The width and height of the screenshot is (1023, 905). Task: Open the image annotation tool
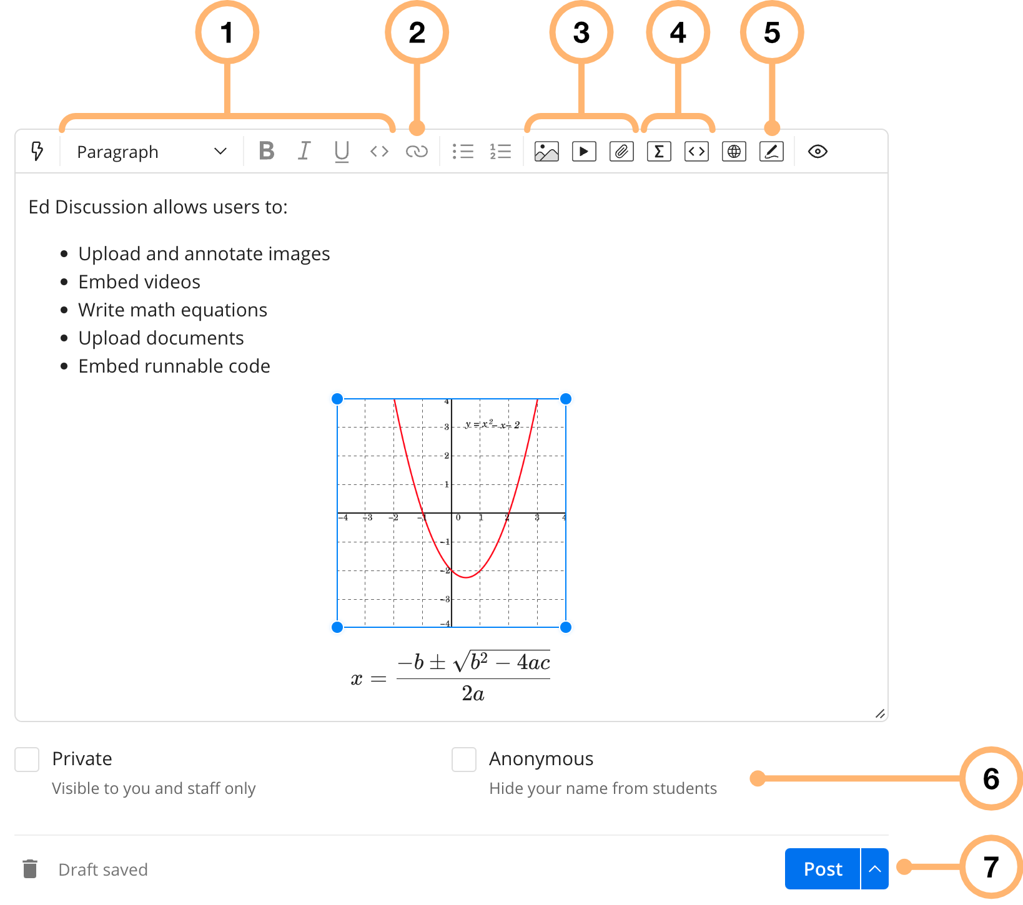coord(771,151)
